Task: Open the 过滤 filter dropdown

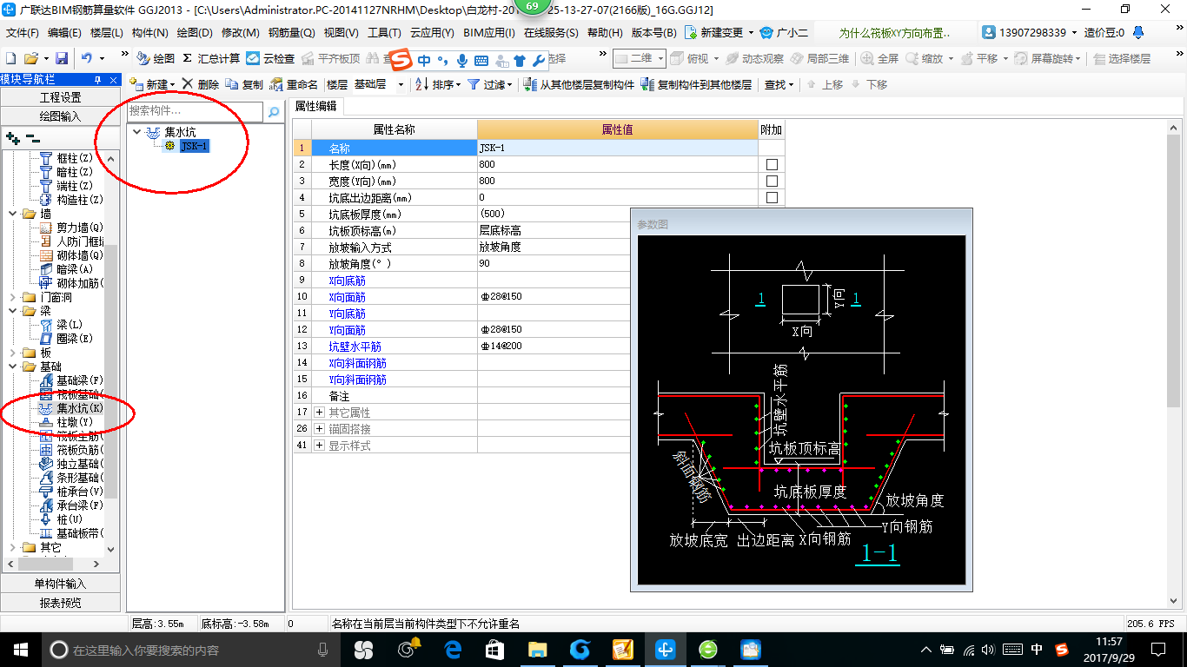Action: [x=490, y=84]
